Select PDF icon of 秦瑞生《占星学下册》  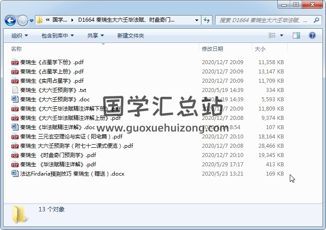[x=15, y=62]
